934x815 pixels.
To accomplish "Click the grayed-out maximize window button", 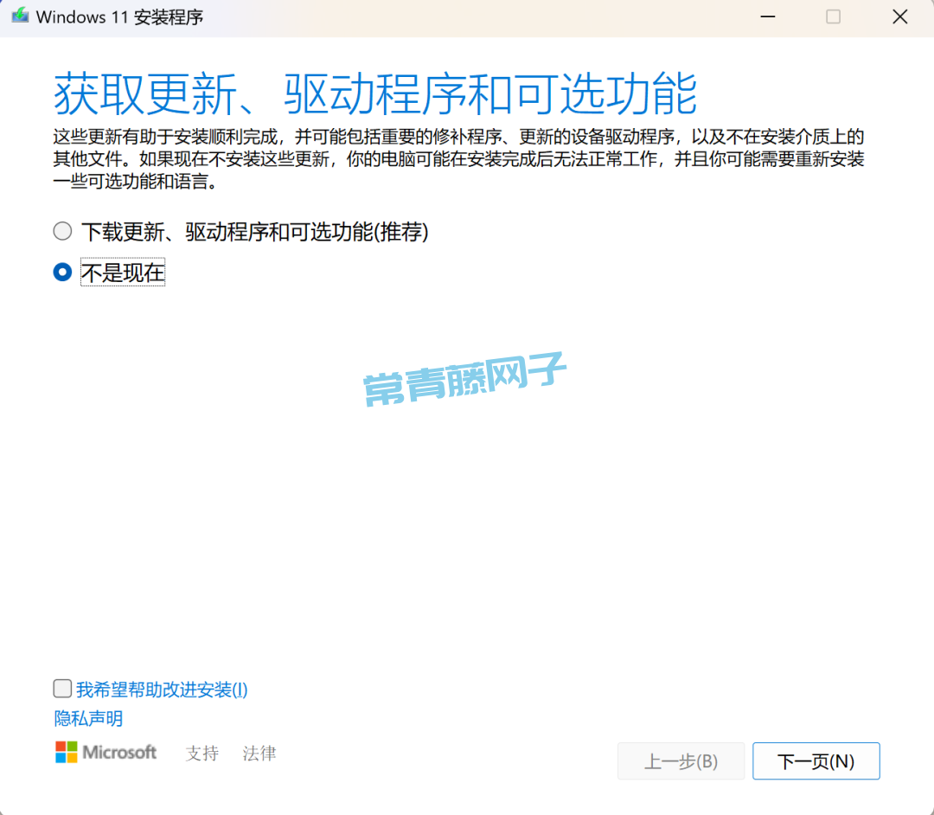I will 833,16.
